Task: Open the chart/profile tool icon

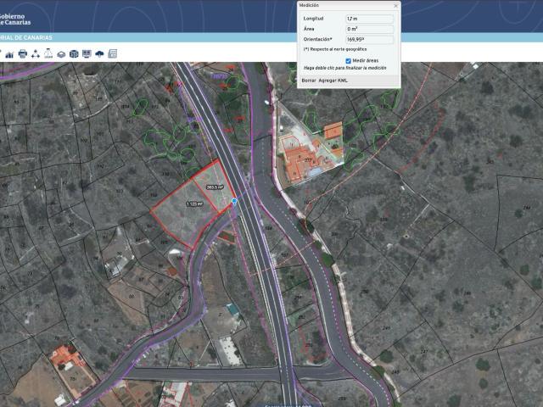Action: pyautogui.click(x=9, y=54)
